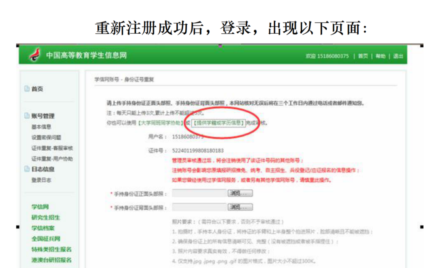Click the 中国高等教育学生信息网 site title

86,55
